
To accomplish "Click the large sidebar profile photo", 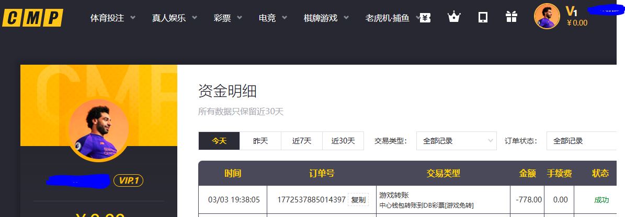I will [98, 128].
